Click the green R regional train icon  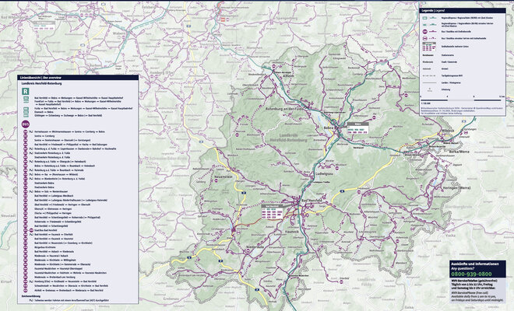(26, 92)
